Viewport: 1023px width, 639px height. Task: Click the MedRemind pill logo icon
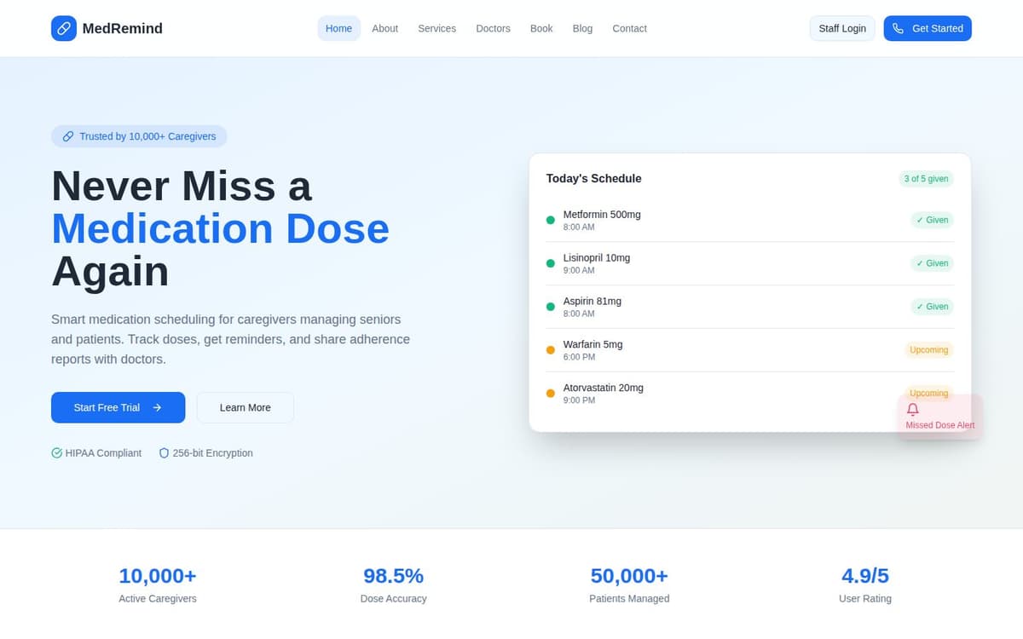pos(64,28)
